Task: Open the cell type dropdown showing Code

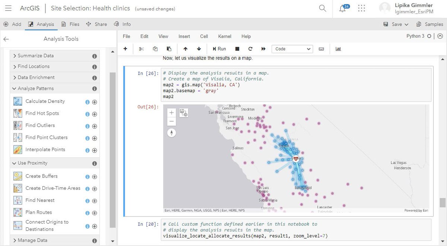Action: coord(292,49)
